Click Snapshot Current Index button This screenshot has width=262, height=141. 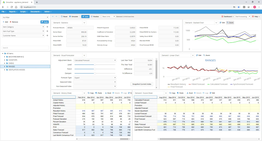tap(142, 84)
